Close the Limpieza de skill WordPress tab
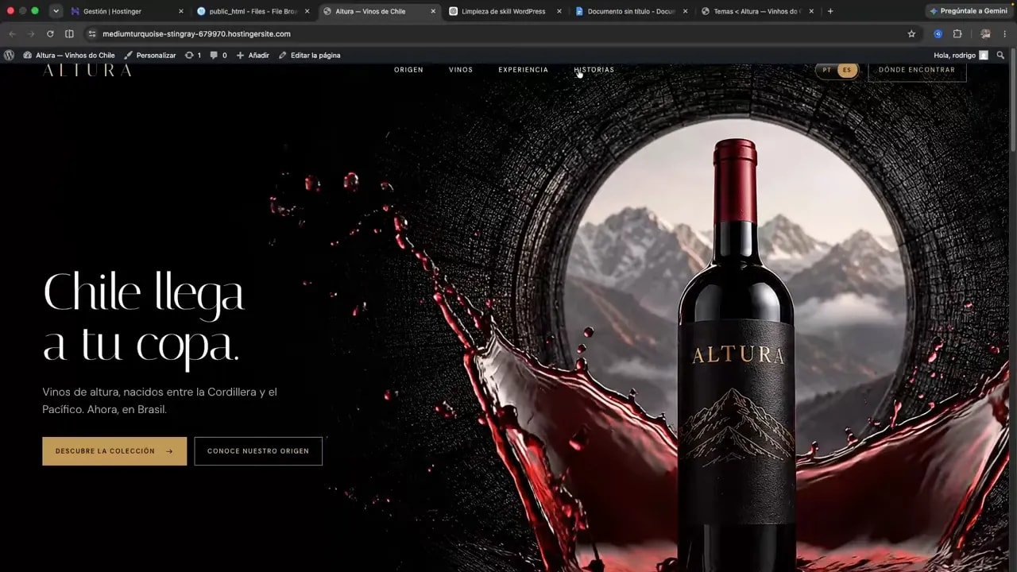 [x=559, y=11]
